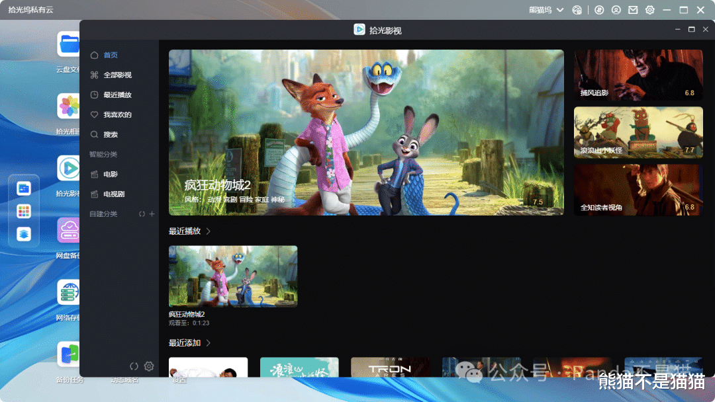Select the 电影 smart category
Viewport: 715px width, 402px height.
(x=111, y=174)
